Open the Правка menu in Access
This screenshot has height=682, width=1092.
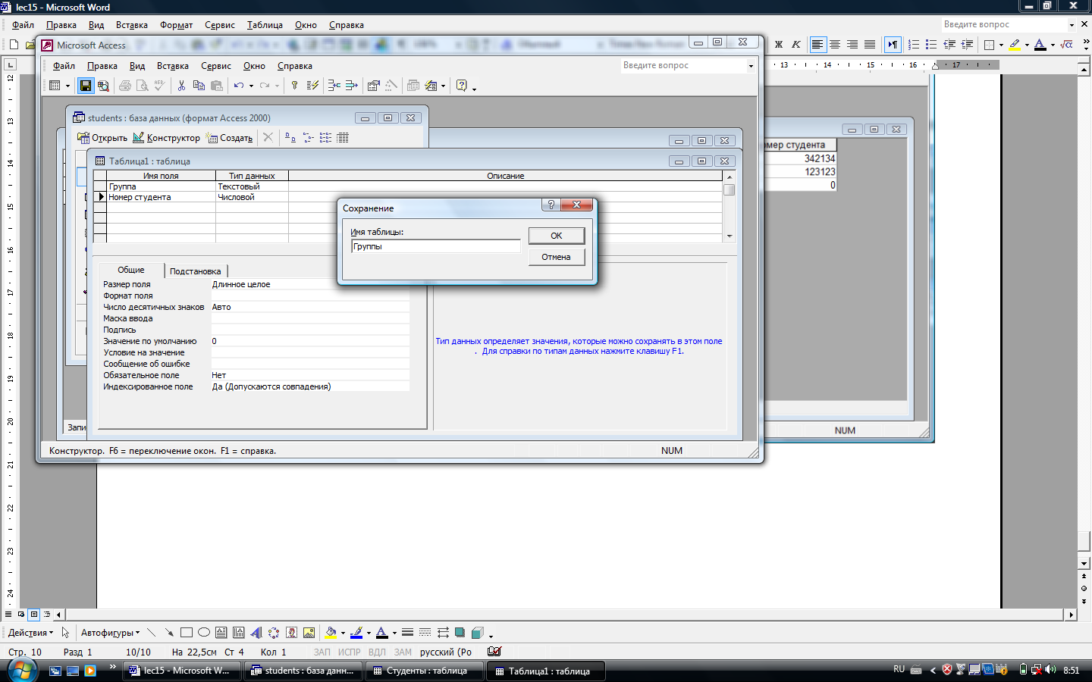[x=102, y=66]
